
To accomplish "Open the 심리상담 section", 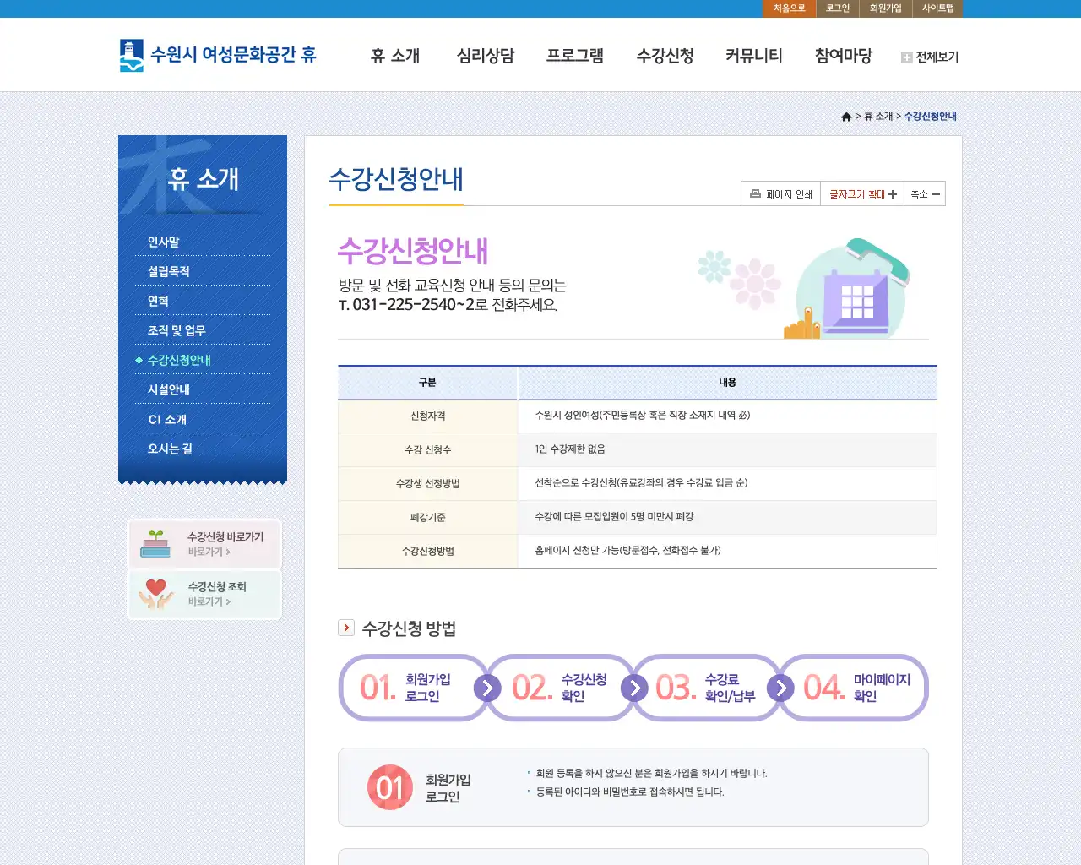I will point(486,56).
